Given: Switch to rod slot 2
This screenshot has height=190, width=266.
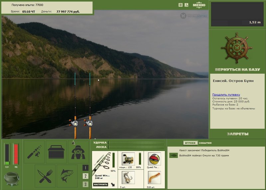Looking at the screenshot, I should pos(85,176).
